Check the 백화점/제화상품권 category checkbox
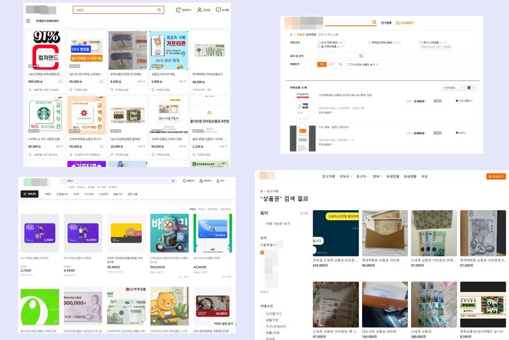The height and width of the screenshot is (340, 509). [x=370, y=43]
